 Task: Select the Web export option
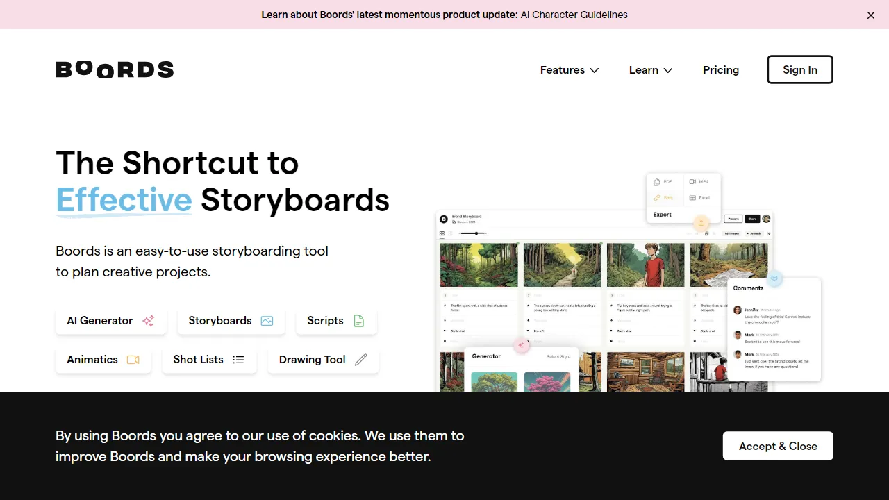(x=665, y=198)
